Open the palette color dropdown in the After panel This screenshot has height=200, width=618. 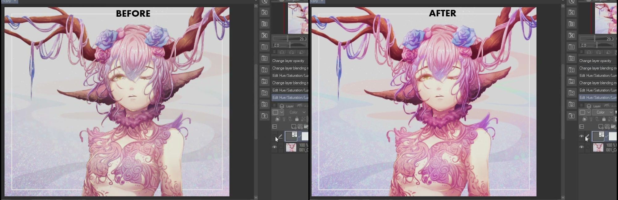click(x=585, y=112)
